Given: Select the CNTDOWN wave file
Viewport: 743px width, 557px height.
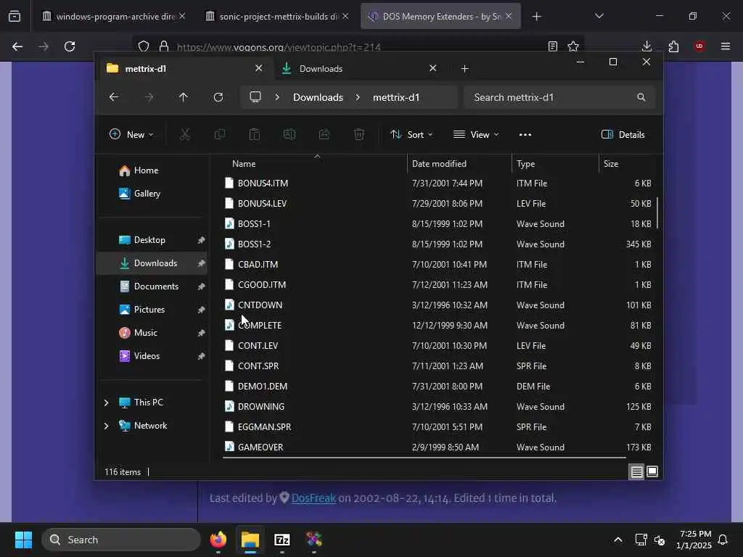Looking at the screenshot, I should tap(438, 305).
